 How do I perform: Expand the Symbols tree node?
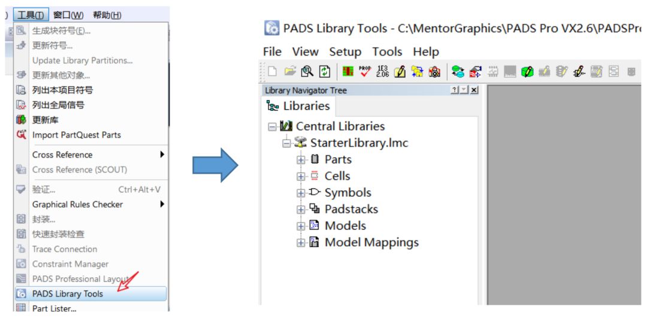point(301,193)
